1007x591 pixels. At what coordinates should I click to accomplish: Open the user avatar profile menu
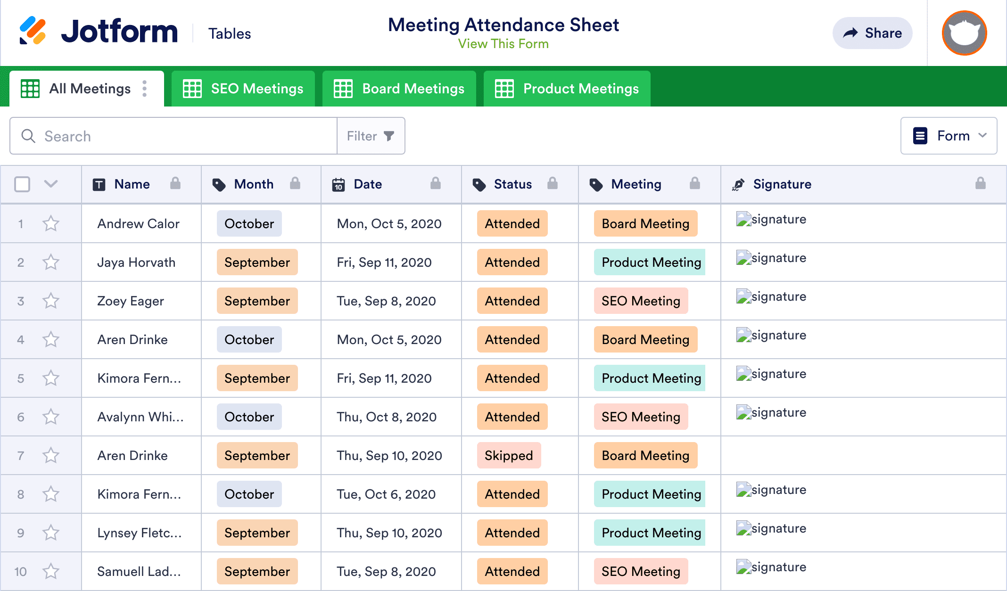[x=964, y=33]
